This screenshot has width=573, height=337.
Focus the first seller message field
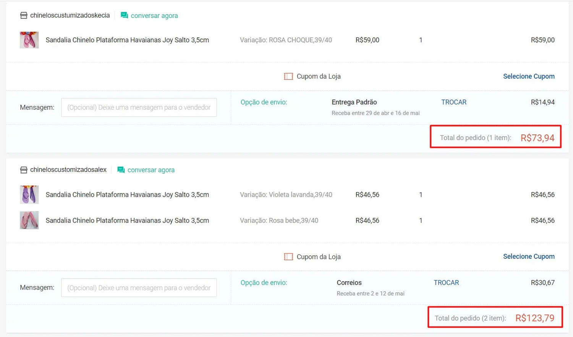pos(139,108)
